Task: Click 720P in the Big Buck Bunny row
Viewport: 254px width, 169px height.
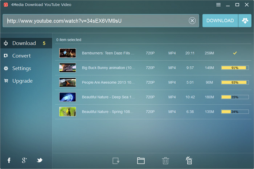Action: tap(150, 68)
